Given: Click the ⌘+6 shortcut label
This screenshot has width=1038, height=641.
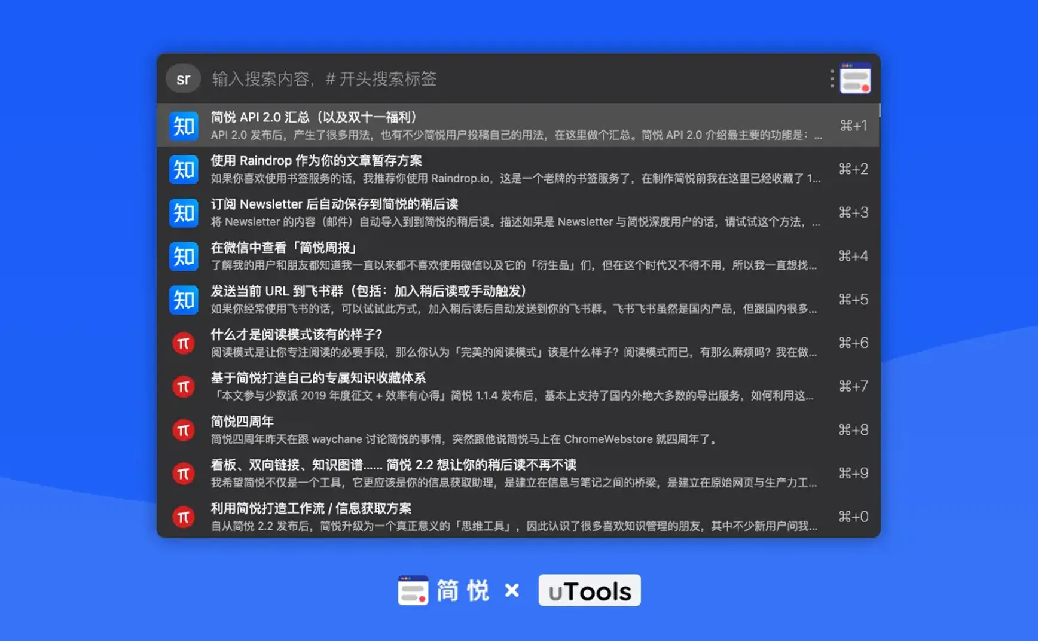Looking at the screenshot, I should 854,343.
